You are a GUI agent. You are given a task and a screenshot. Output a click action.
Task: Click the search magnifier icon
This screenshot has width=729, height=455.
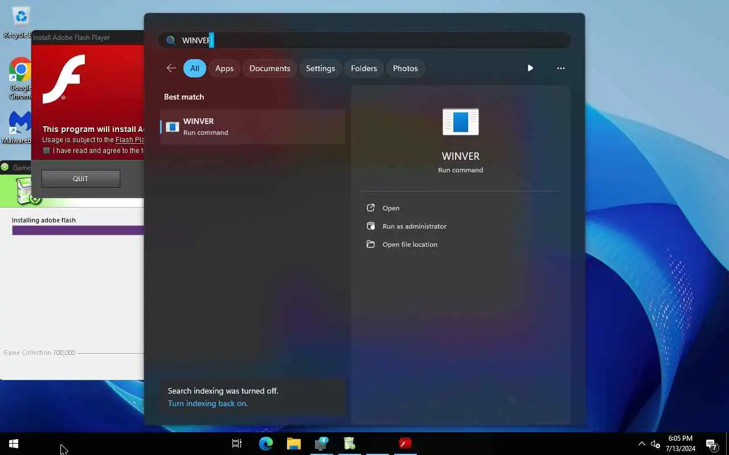(x=170, y=40)
